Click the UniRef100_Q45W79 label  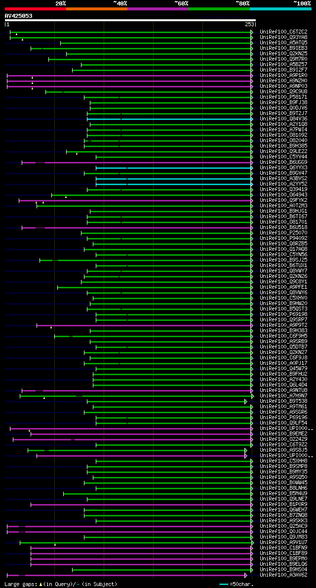tap(283, 369)
